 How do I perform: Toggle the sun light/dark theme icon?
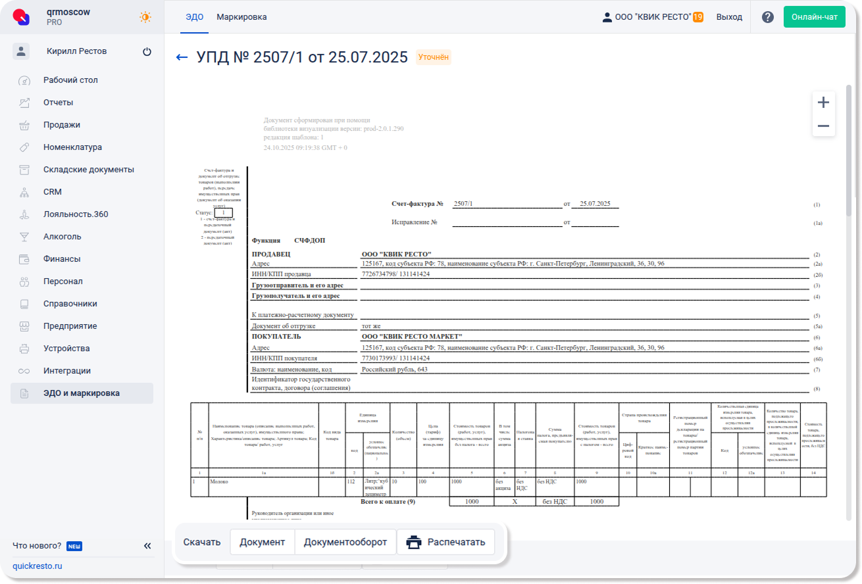[x=145, y=17]
